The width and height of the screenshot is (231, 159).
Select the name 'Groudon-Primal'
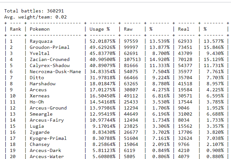pyautogui.click(x=49, y=47)
